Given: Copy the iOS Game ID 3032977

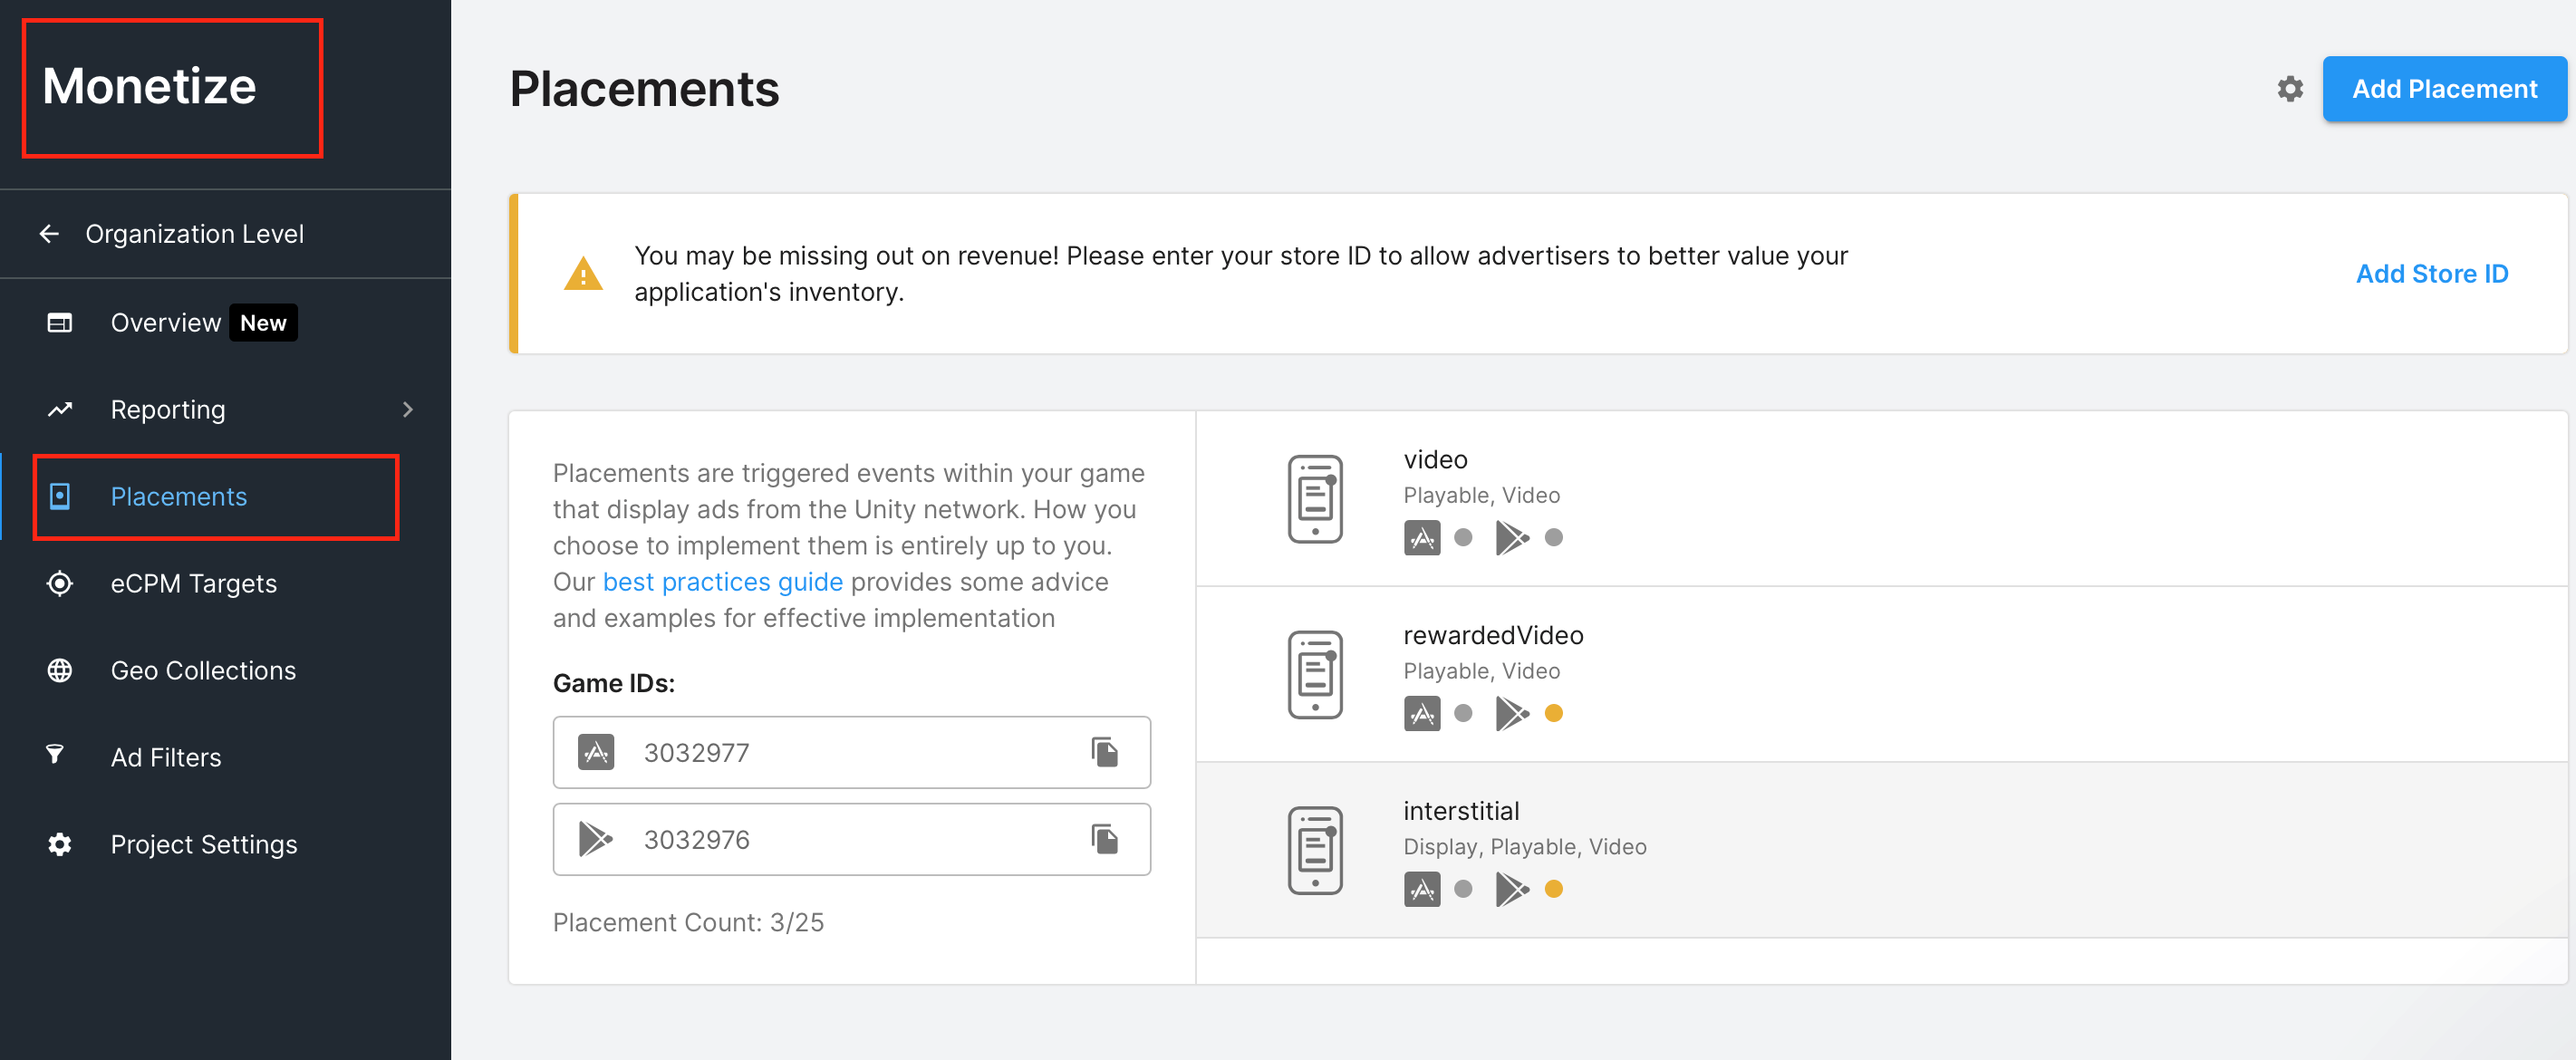Looking at the screenshot, I should (1104, 752).
